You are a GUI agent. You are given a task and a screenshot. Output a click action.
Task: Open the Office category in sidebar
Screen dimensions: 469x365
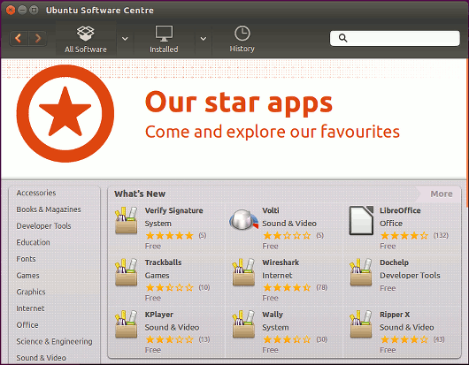pos(27,325)
